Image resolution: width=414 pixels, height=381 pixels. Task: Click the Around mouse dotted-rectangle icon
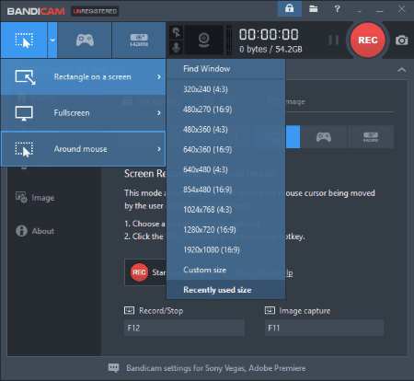pos(24,149)
